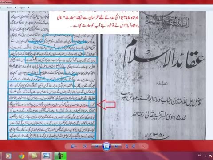The image size is (213, 160).
Task: Open the EN language indicator in tray
Action: (x=200, y=156)
